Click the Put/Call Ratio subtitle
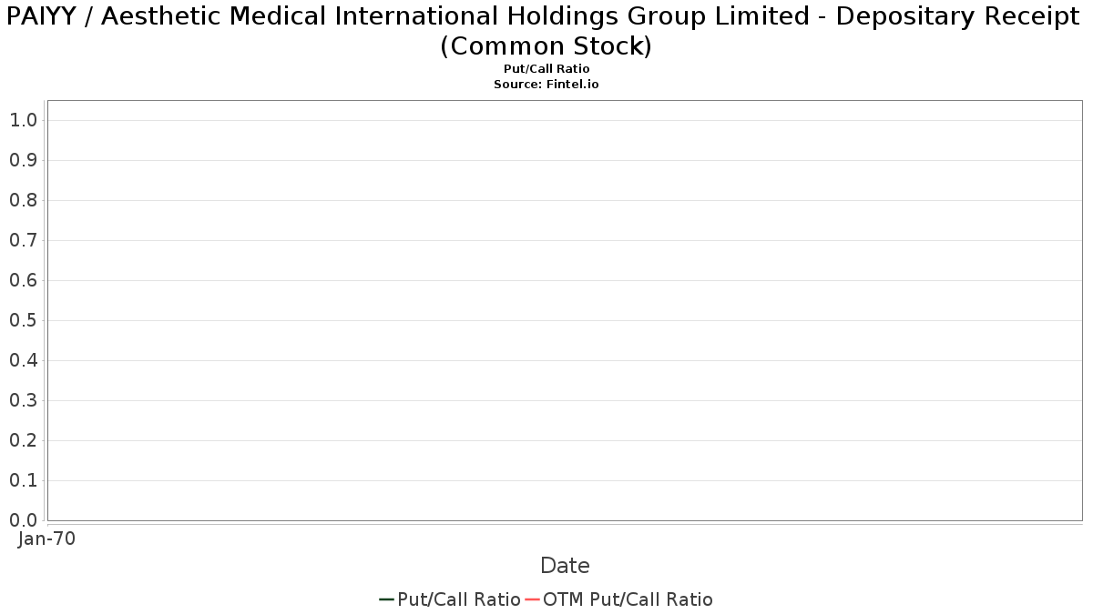1093x614 pixels. 546,69
